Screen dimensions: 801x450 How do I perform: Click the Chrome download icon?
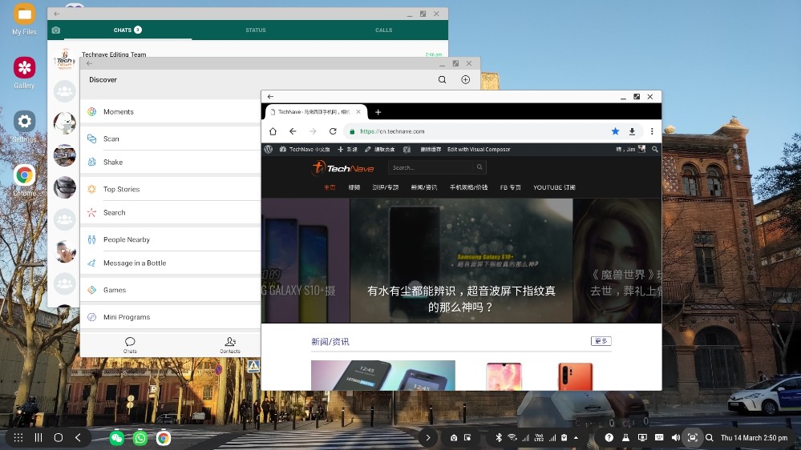[632, 131]
